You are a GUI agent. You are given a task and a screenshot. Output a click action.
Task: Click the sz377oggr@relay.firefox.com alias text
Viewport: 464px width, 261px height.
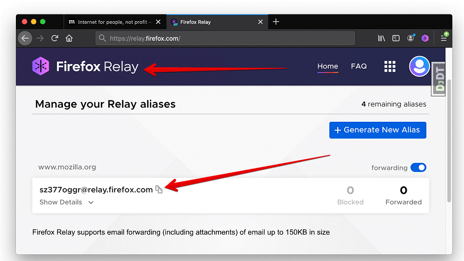(x=96, y=190)
